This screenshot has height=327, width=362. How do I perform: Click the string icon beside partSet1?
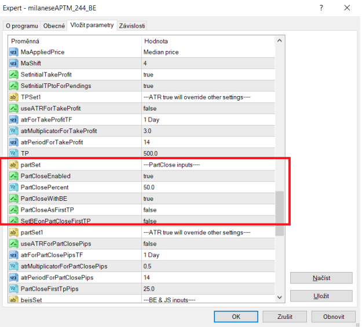tap(13, 233)
